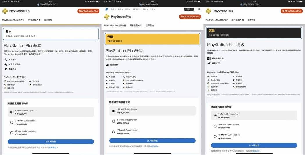The width and height of the screenshot is (305, 155).
Task: Open the 支援 dropdown in the navigation bar
Action: tap(152, 9)
